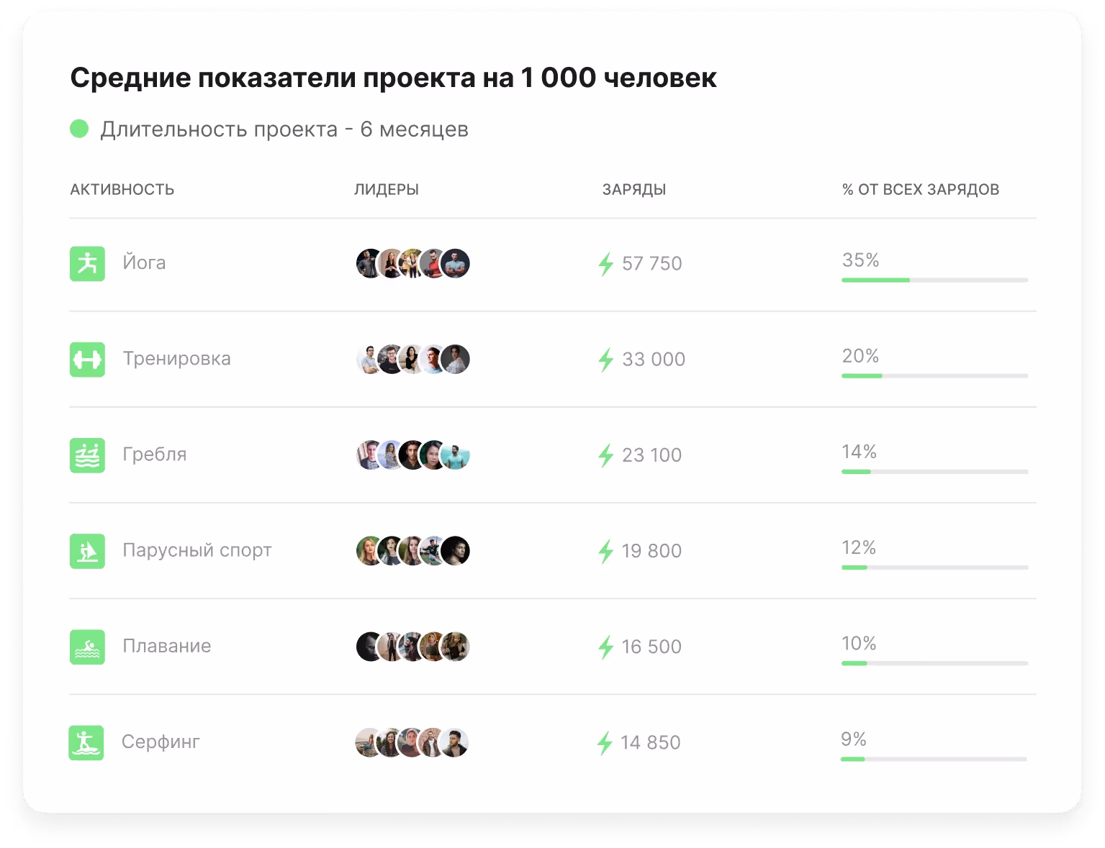This screenshot has width=1105, height=848.
Task: Click the 20% progress bar for Тренировка
Action: coord(934,375)
